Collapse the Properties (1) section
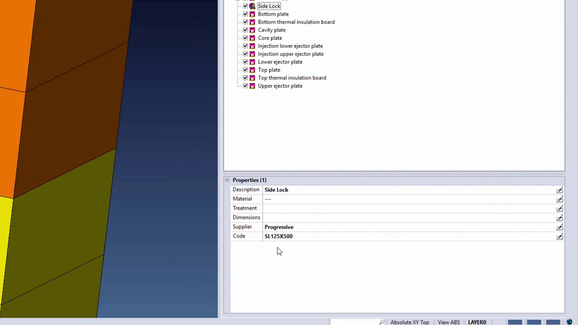The image size is (578, 325). click(x=227, y=180)
